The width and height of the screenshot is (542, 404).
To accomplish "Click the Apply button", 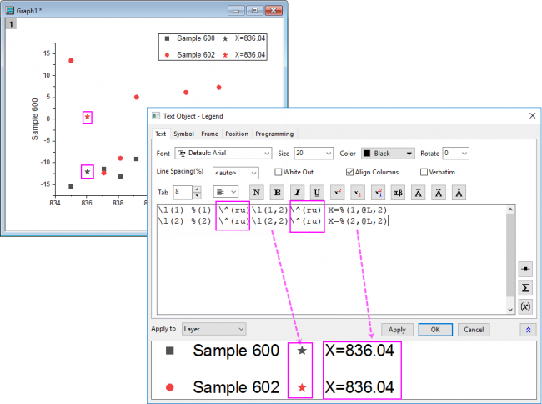I will tap(397, 330).
